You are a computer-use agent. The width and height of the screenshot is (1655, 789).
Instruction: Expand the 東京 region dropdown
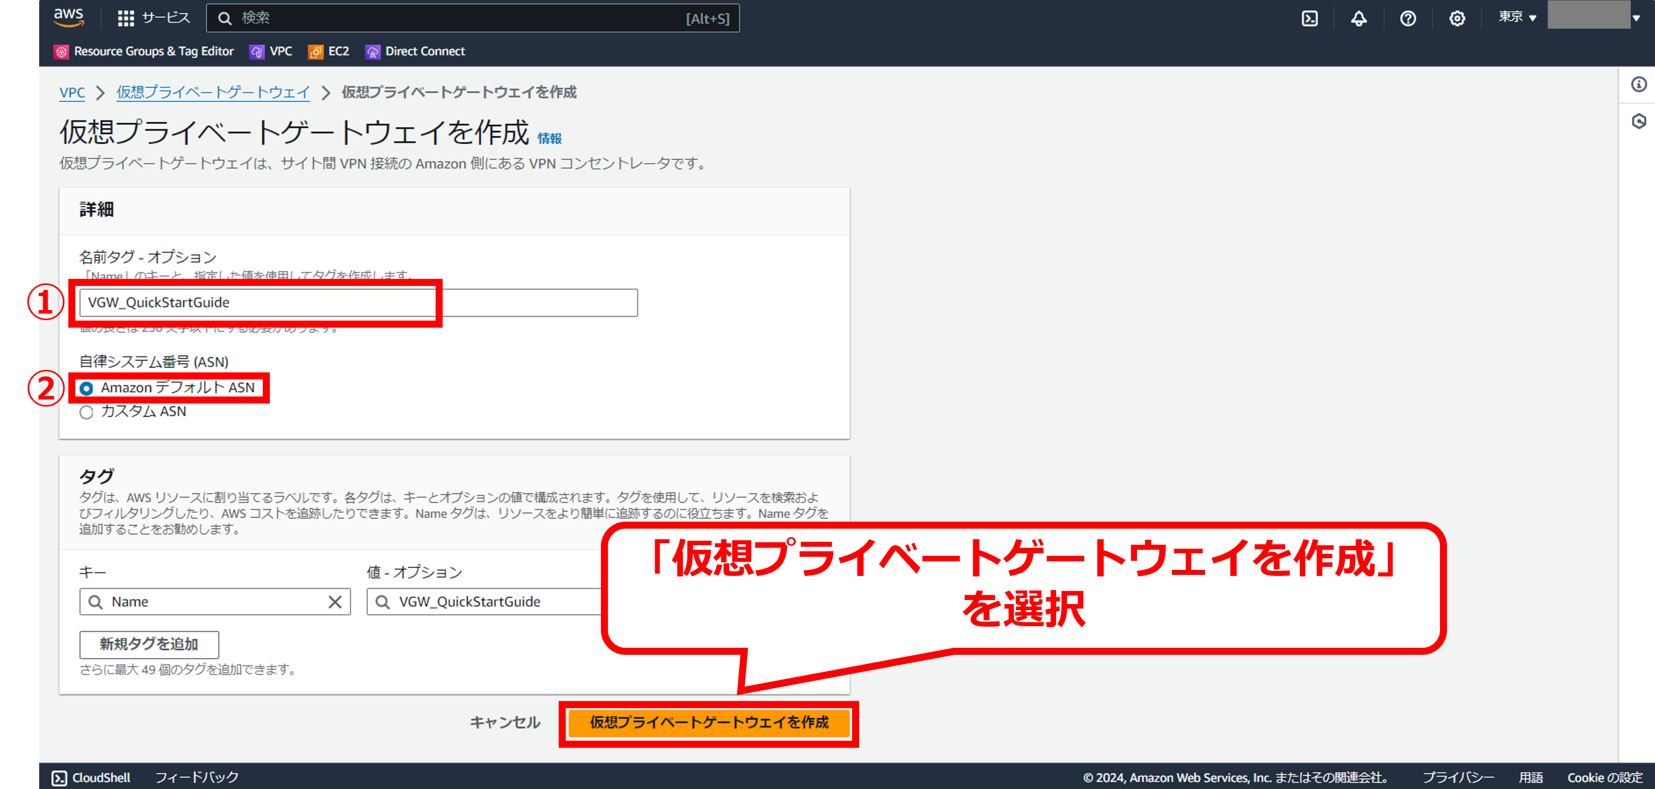click(x=1517, y=18)
